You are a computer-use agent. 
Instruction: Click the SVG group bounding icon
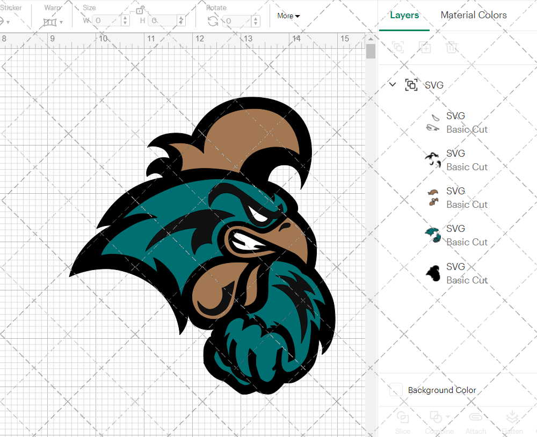(411, 85)
